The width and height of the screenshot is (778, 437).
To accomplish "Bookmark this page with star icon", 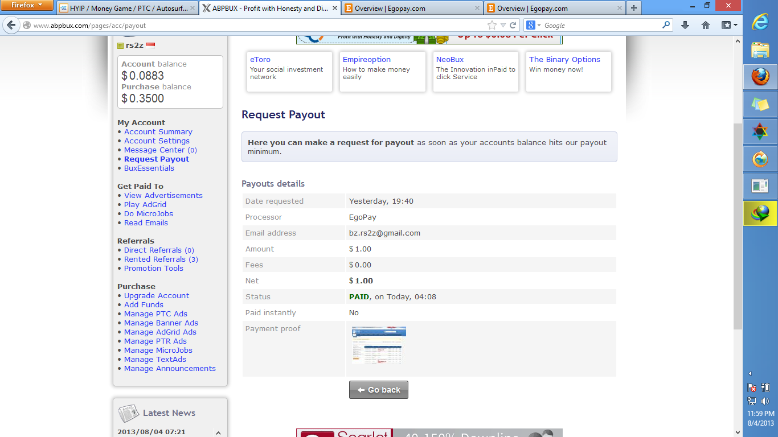I will [x=492, y=26].
